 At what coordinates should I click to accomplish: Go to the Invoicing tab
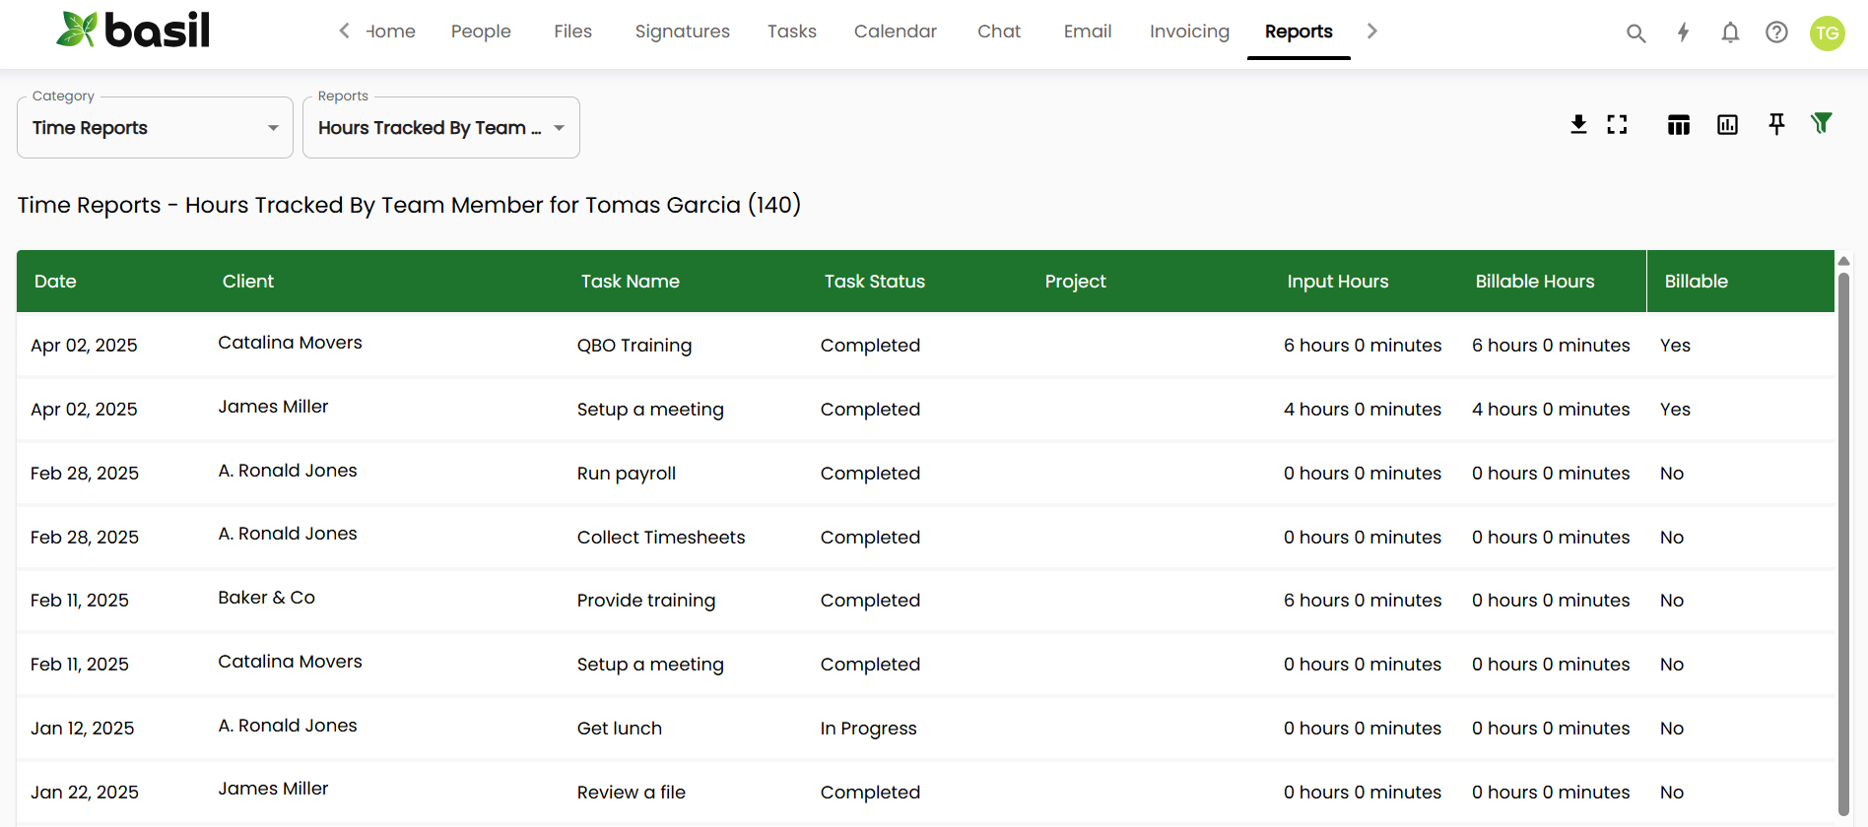(x=1189, y=32)
